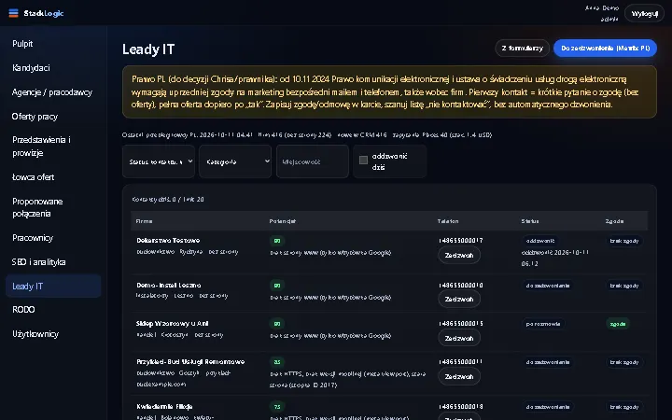Click the Telefon column header
The height and width of the screenshot is (420, 672).
[x=448, y=221]
